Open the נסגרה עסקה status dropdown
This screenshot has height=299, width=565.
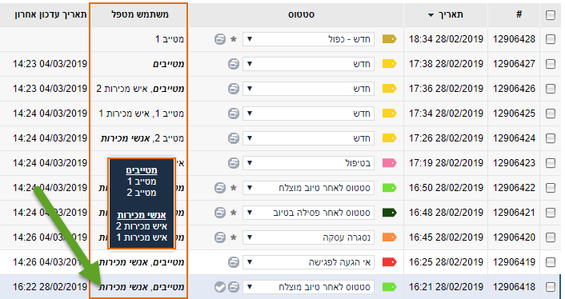[x=308, y=237]
